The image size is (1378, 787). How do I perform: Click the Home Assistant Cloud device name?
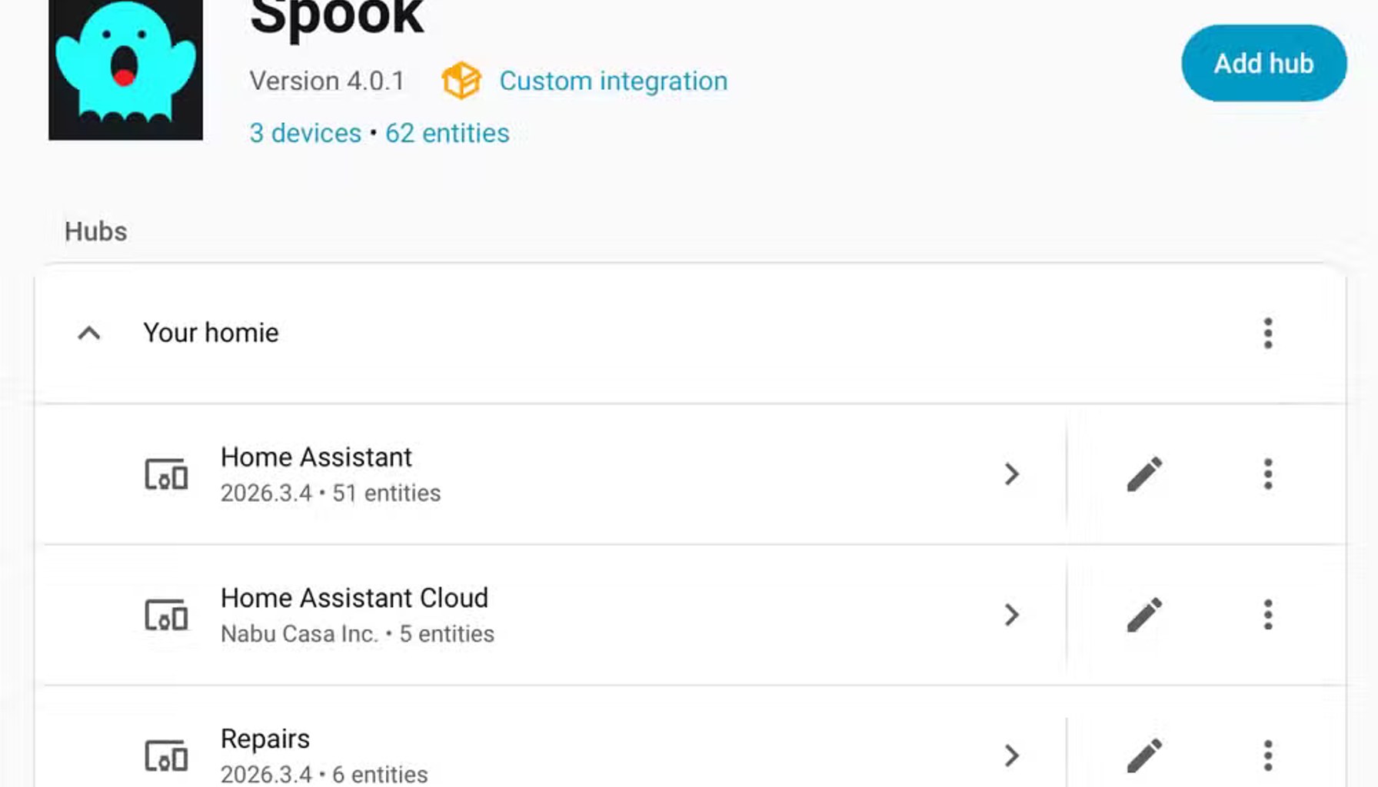pos(354,598)
